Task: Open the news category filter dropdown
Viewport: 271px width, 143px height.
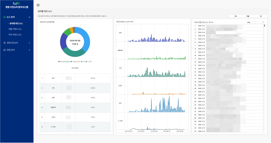Action: 256,22
